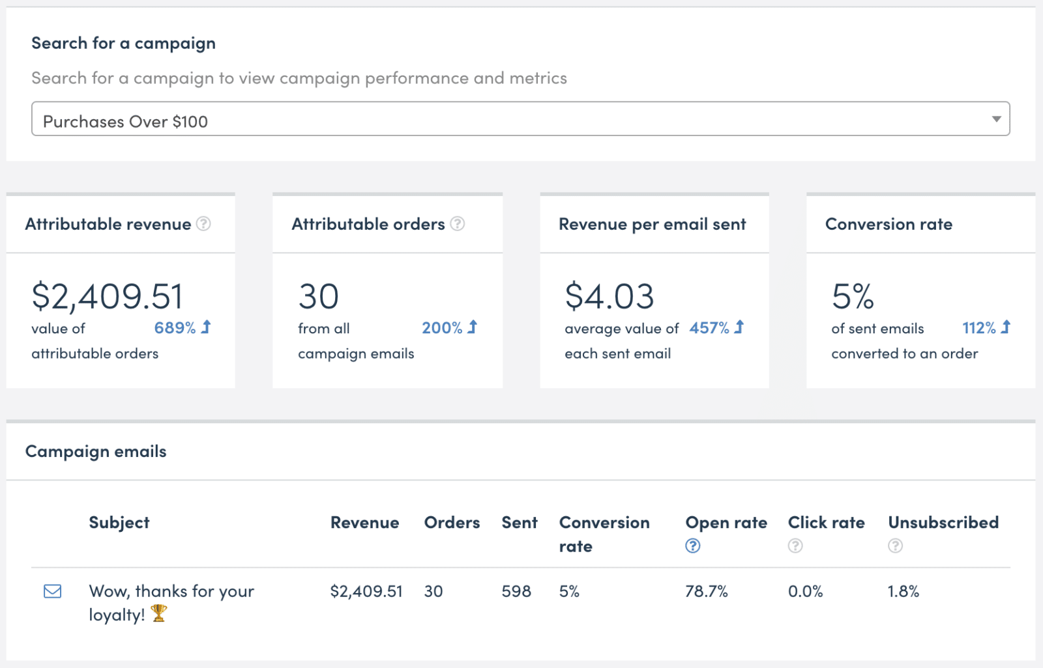Image resolution: width=1043 pixels, height=668 pixels.
Task: Click the 78.7% open rate value
Action: pyautogui.click(x=707, y=591)
